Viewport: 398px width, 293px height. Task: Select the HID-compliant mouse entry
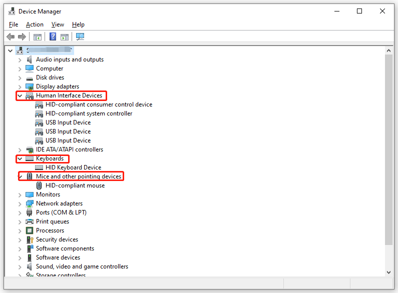point(75,185)
